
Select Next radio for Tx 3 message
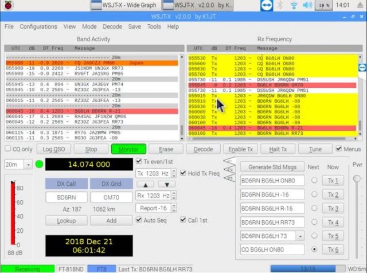pyautogui.click(x=314, y=208)
